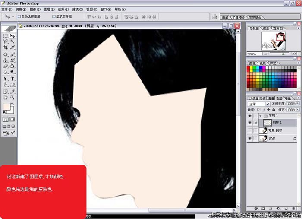
Task: Enable the 自动选择图层 checkbox
Action: (19, 16)
